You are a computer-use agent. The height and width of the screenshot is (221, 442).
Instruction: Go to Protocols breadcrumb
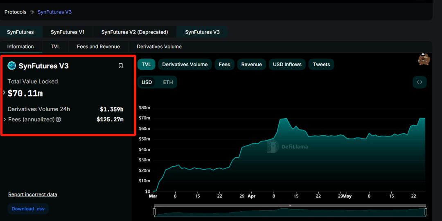coord(16,12)
